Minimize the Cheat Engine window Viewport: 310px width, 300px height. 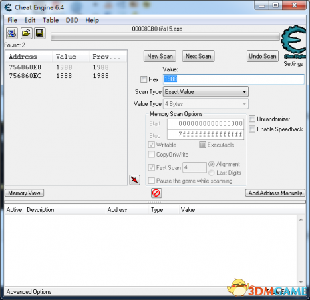point(262,5)
